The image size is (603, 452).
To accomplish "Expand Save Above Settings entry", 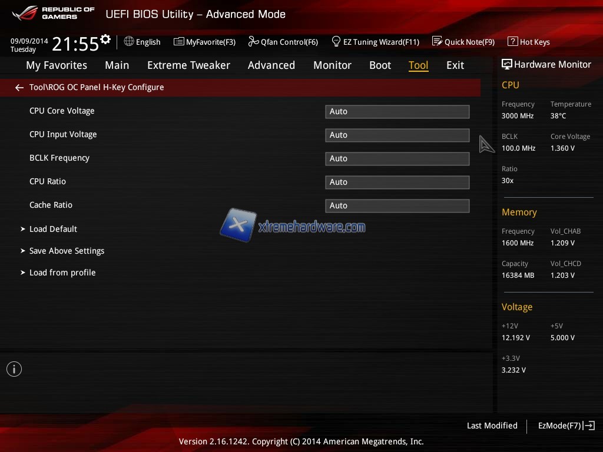I will 67,251.
